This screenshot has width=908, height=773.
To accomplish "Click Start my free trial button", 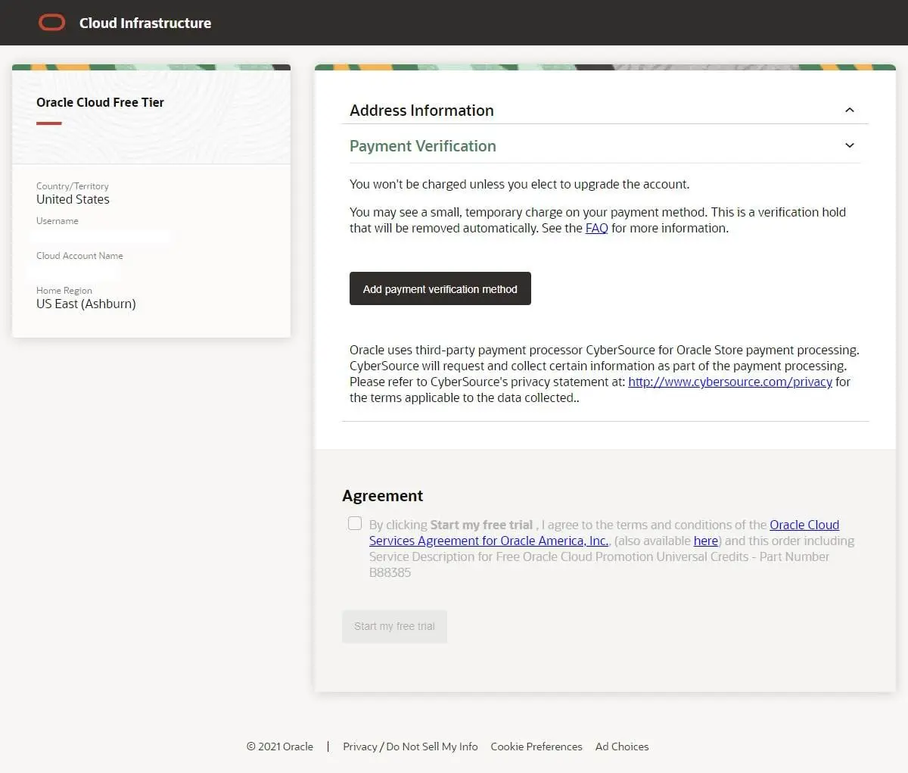I will tap(394, 626).
